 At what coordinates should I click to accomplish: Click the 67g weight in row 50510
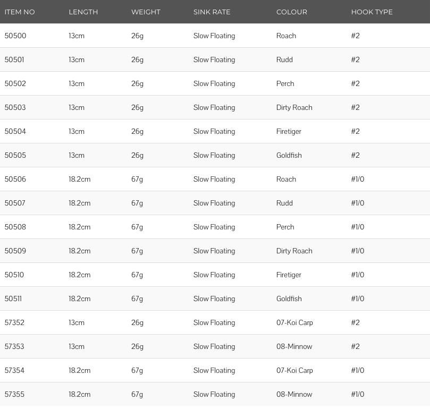pyautogui.click(x=137, y=275)
